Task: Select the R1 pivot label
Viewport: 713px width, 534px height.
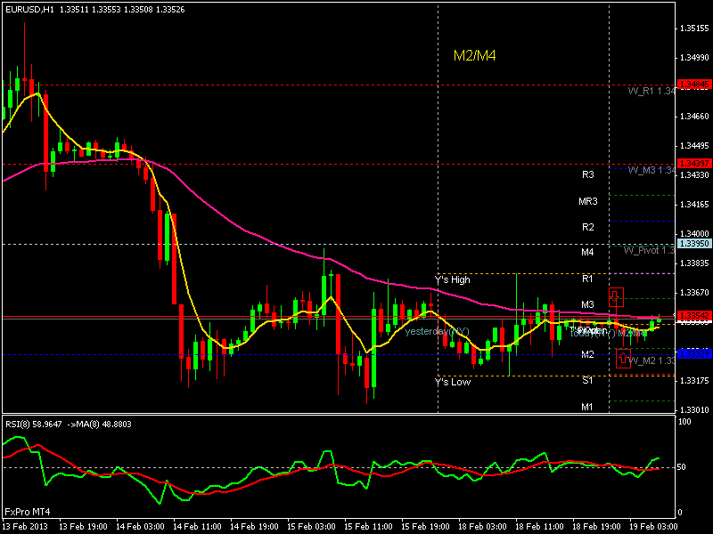Action: tap(587, 279)
